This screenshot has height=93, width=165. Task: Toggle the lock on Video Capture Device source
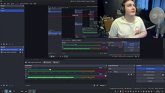click(22, 50)
